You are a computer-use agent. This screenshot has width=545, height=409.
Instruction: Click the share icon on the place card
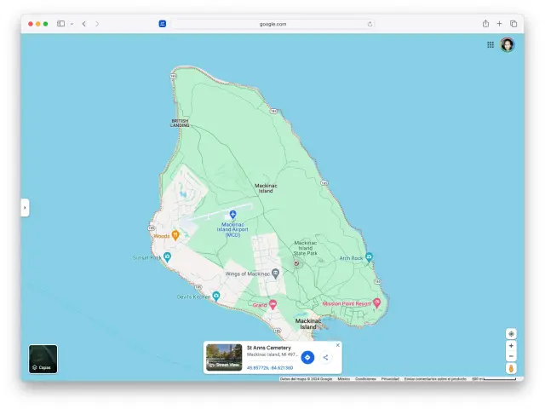tap(325, 357)
